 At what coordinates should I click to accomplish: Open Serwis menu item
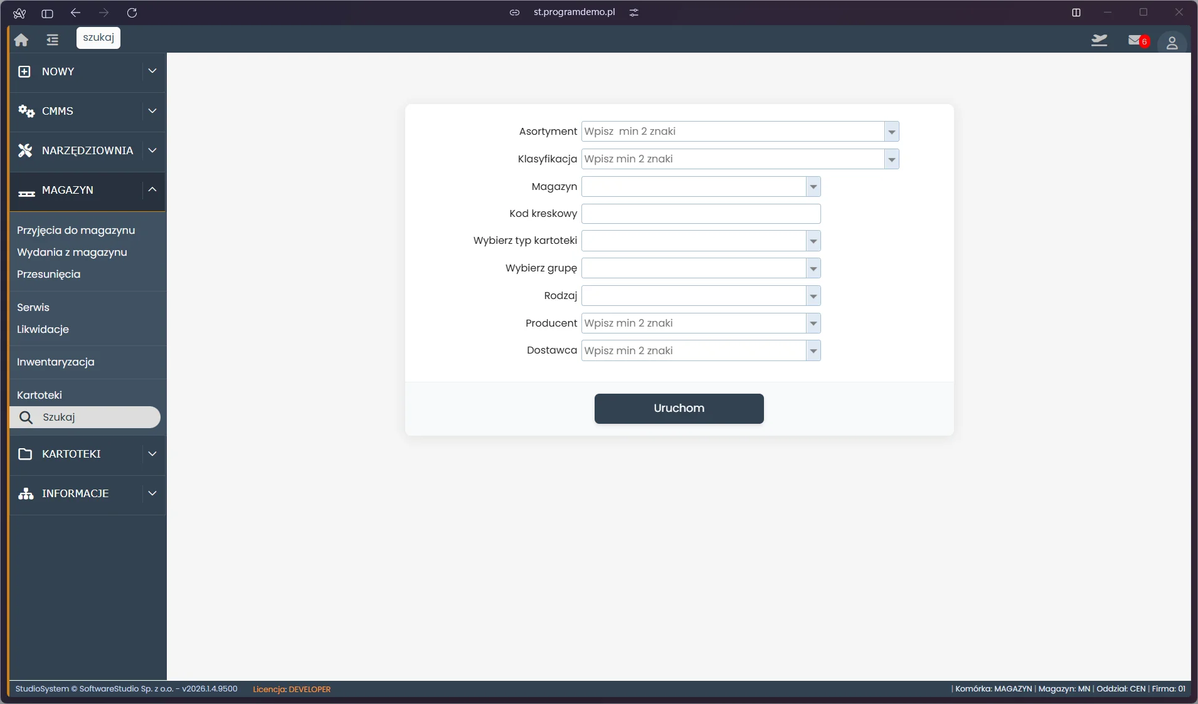[33, 307]
